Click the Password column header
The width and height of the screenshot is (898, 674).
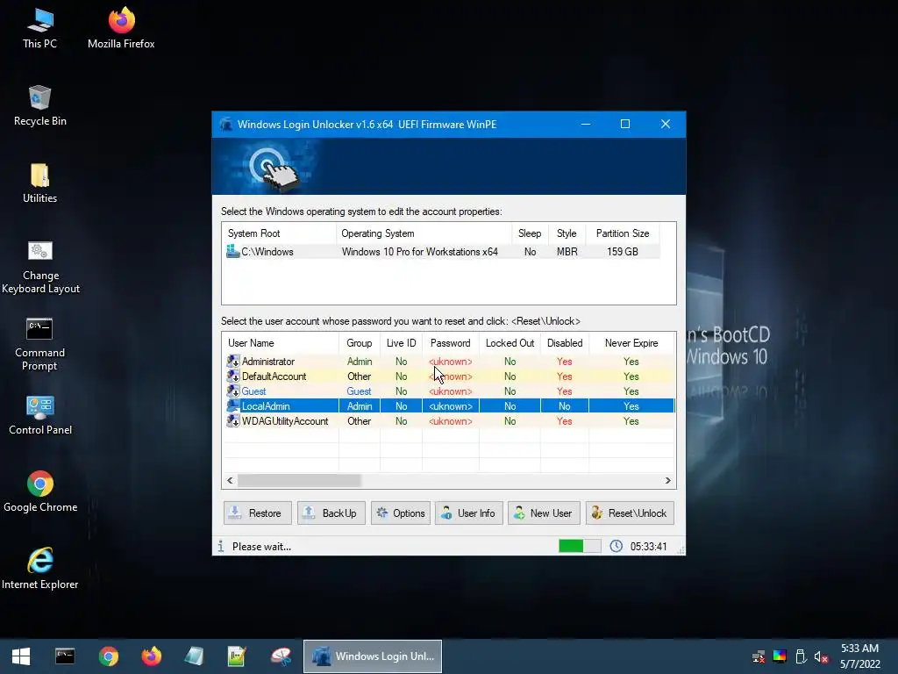pyautogui.click(x=450, y=343)
